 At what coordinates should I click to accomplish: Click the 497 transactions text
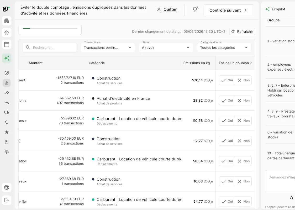(x=70, y=103)
